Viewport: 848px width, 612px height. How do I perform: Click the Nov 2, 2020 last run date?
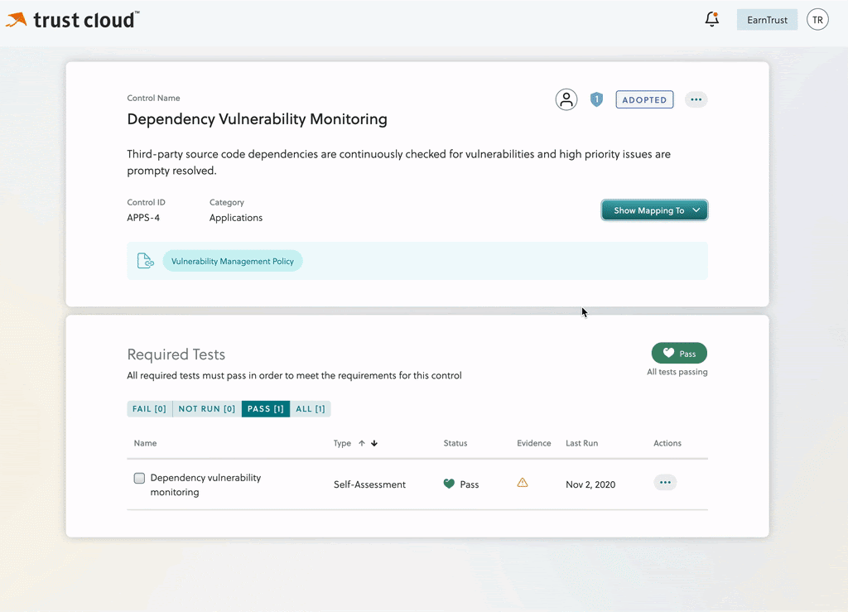pyautogui.click(x=590, y=484)
